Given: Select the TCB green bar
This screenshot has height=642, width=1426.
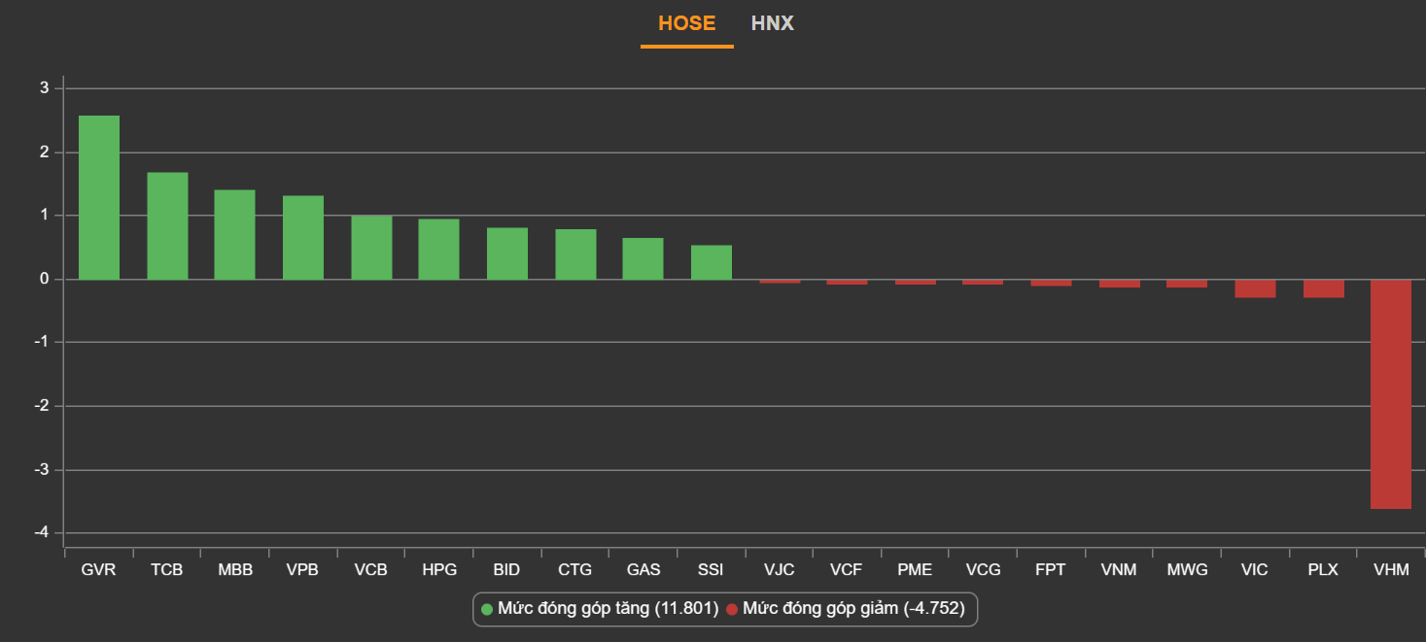Looking at the screenshot, I should 167,226.
